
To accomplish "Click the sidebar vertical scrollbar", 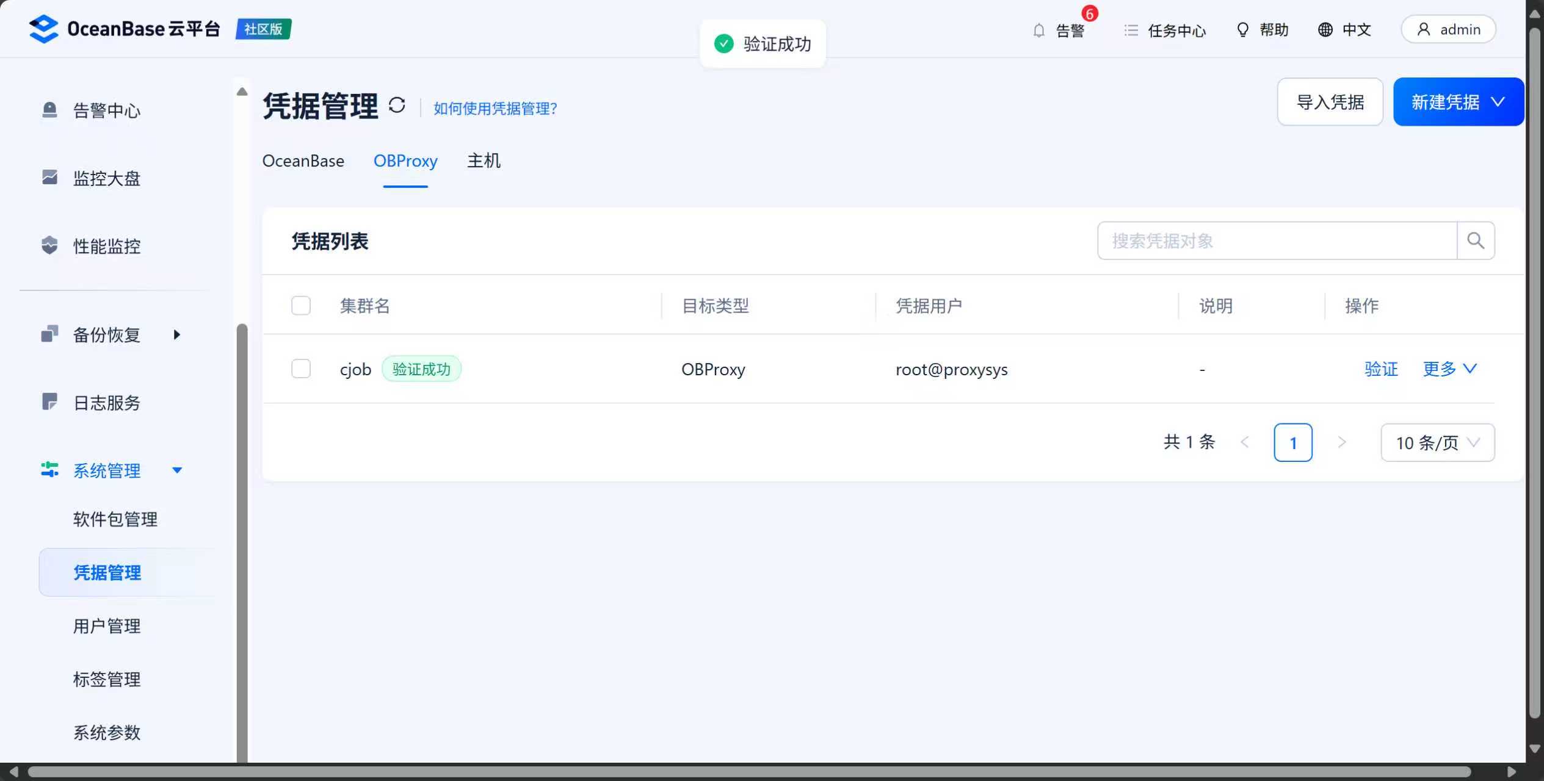I will click(242, 543).
